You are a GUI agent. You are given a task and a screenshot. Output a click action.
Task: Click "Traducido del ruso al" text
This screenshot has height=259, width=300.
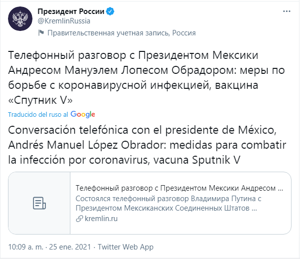tap(38, 114)
